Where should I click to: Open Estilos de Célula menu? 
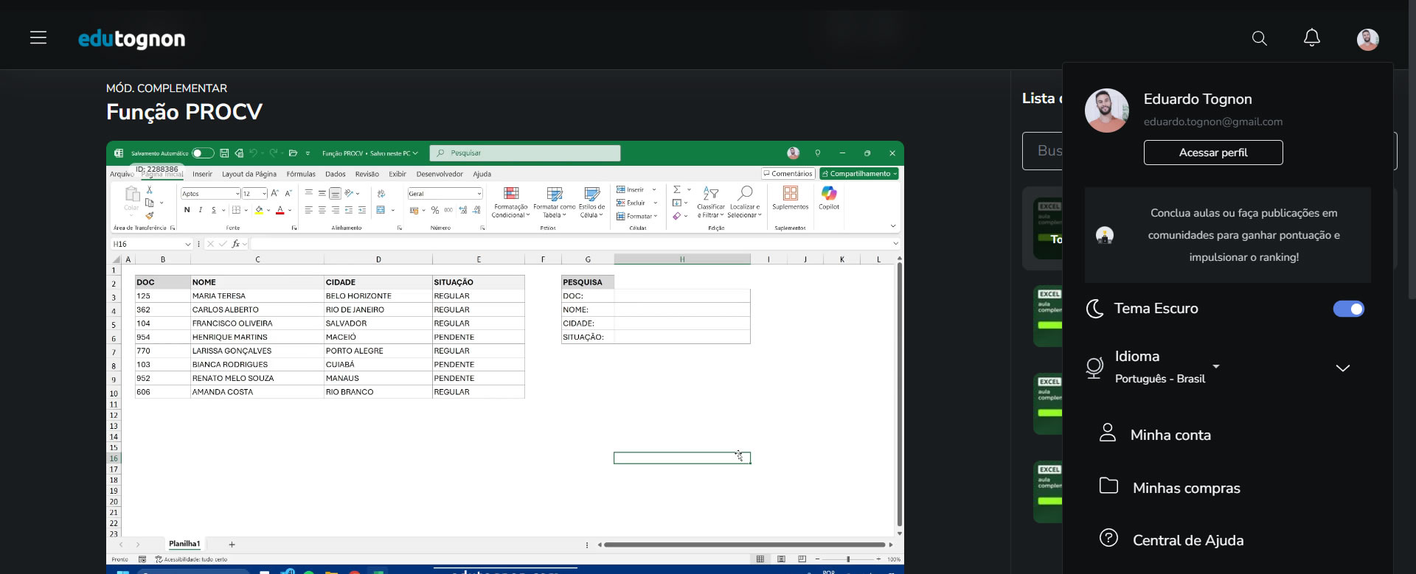click(591, 202)
